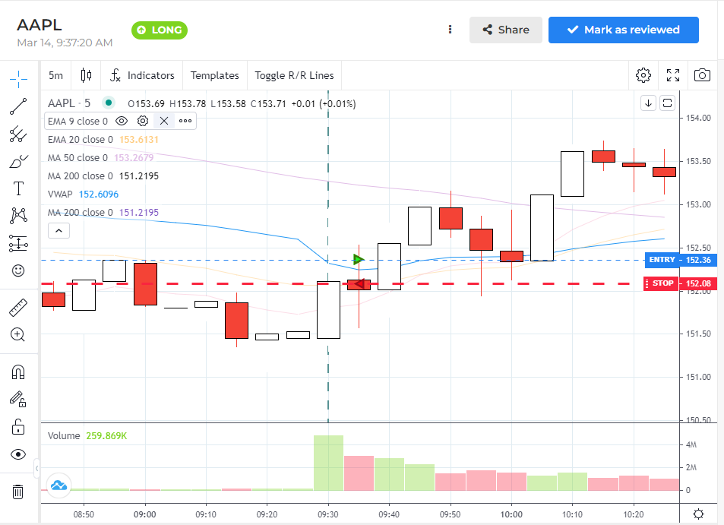Viewport: 724px width, 525px height.
Task: Toggle magnet mode for drawings
Action: 18,372
